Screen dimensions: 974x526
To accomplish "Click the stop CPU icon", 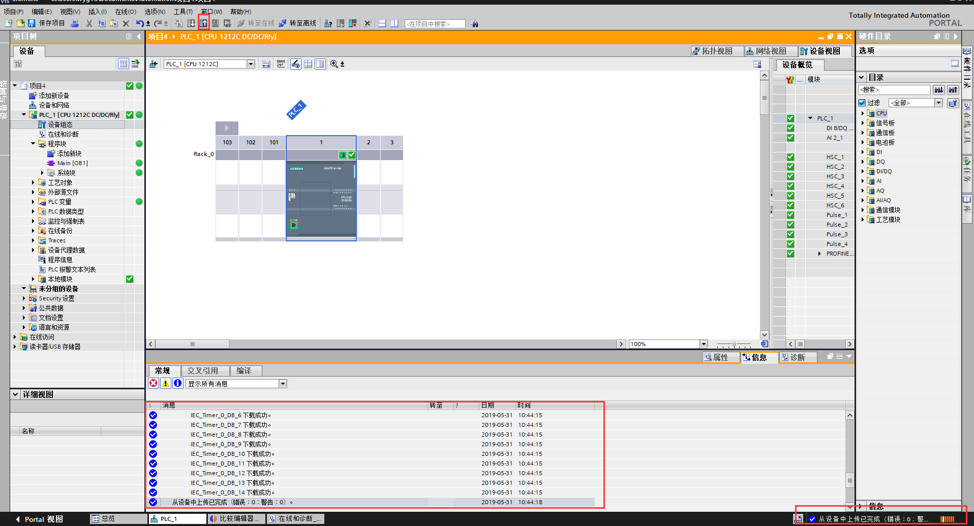I will (x=353, y=23).
